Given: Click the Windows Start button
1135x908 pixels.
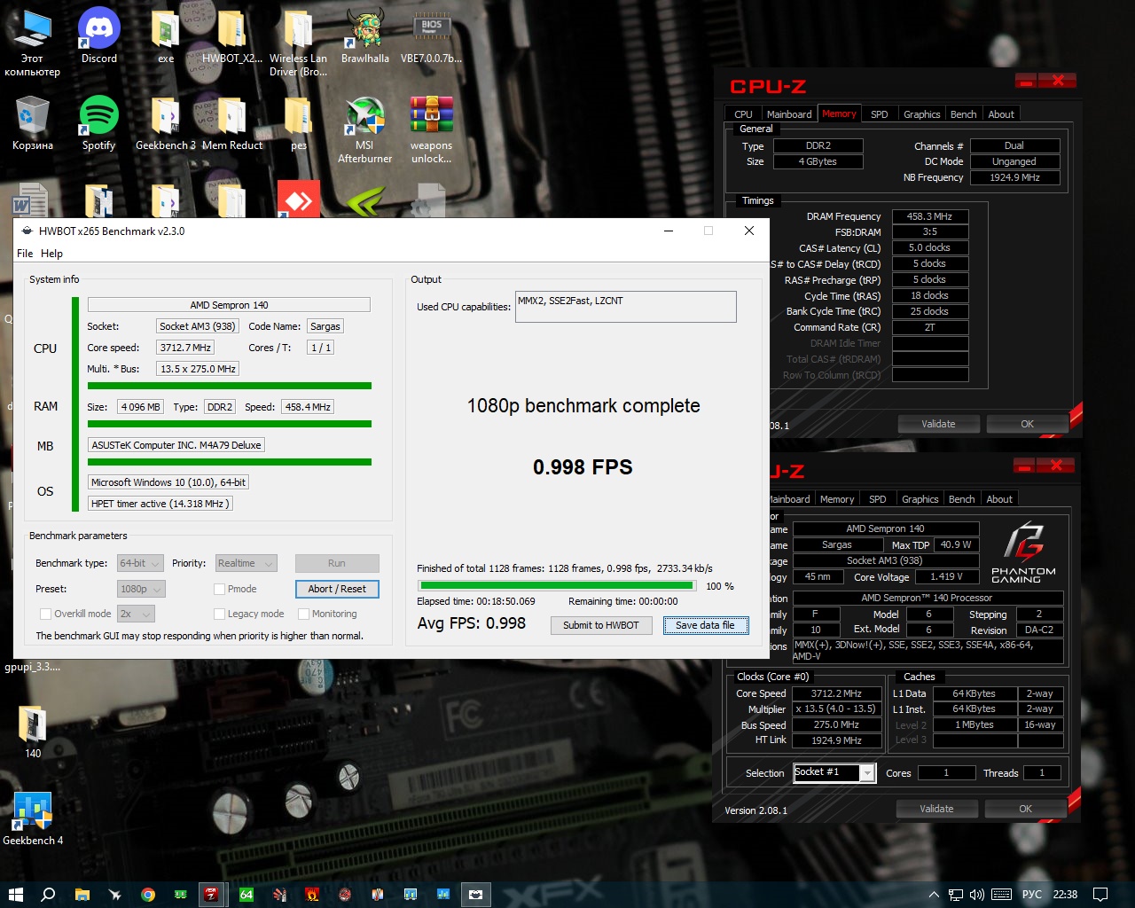Looking at the screenshot, I should pos(15,894).
